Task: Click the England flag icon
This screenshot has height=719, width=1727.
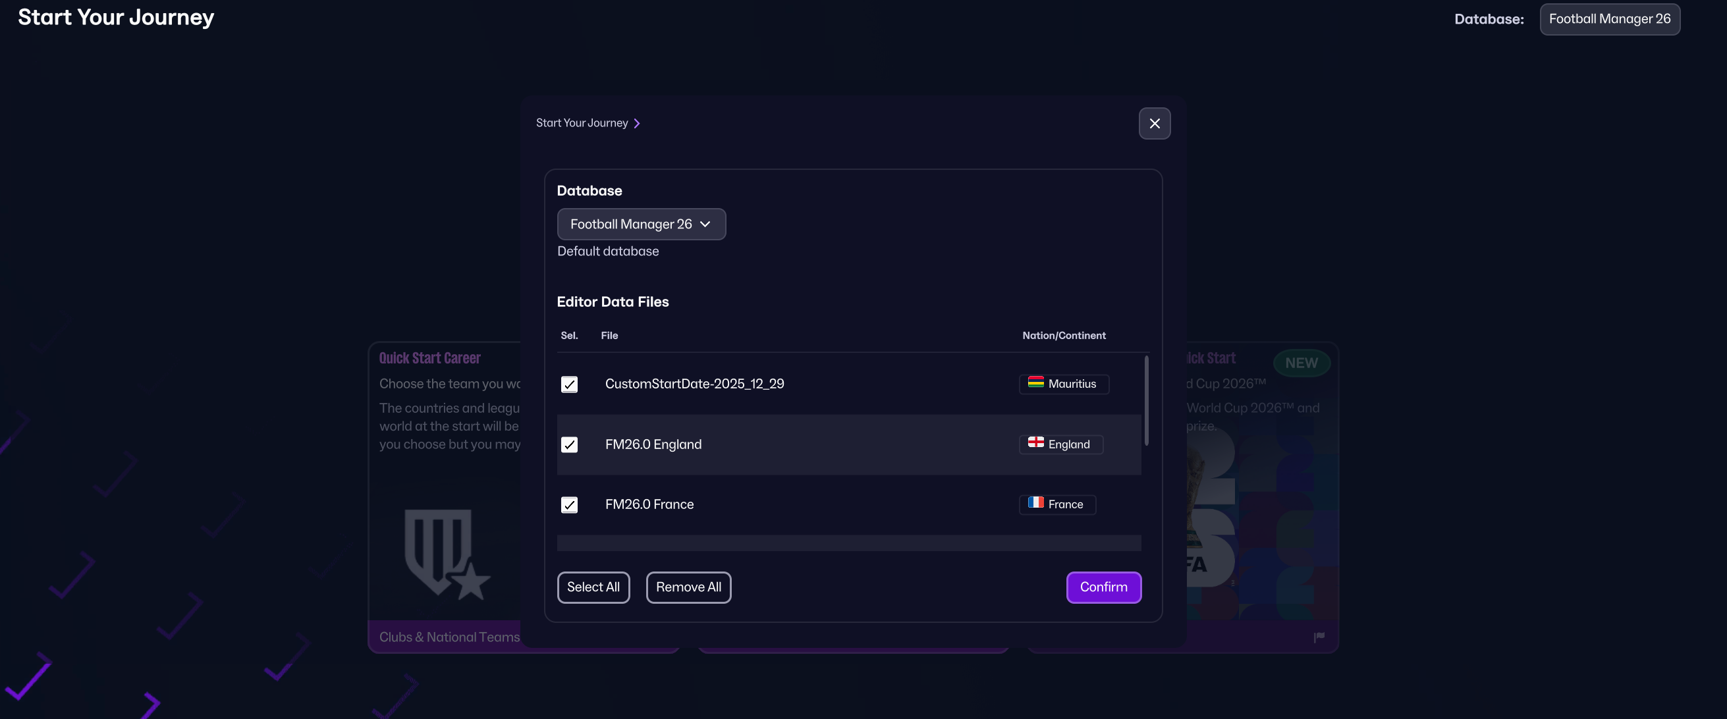Action: (x=1036, y=442)
